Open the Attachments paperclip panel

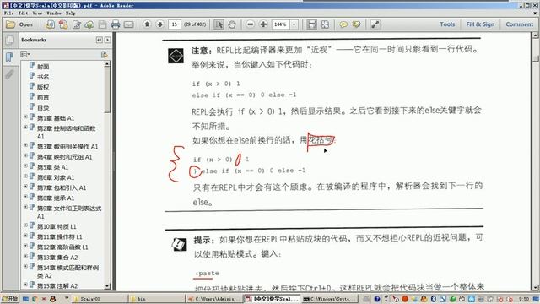click(x=9, y=73)
